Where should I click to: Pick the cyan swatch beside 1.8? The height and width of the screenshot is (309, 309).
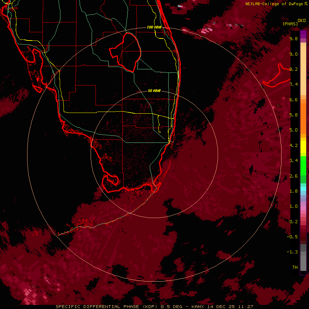[x=303, y=189]
